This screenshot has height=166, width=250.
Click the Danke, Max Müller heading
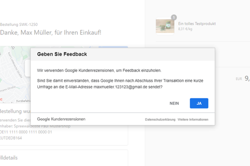coord(51,32)
